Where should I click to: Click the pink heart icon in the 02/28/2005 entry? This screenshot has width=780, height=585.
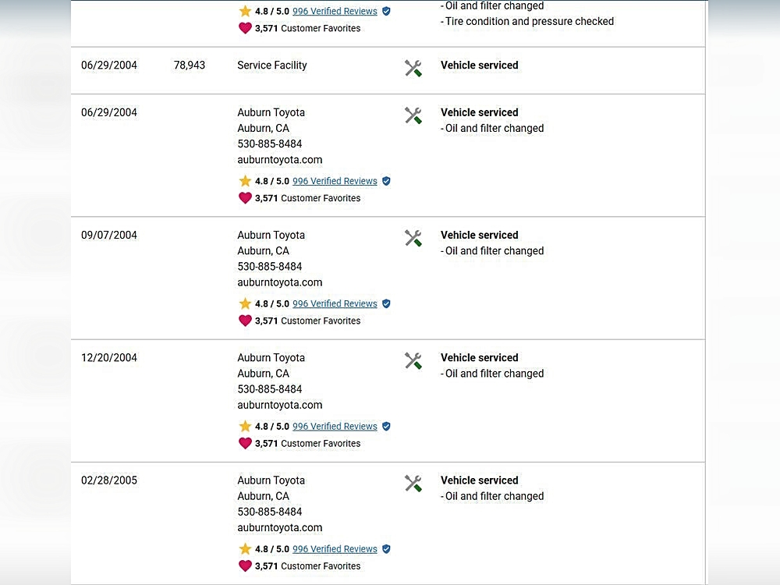coord(245,565)
